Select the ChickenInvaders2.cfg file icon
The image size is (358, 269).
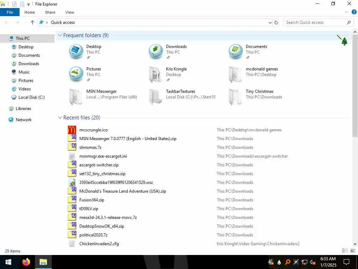72,244
